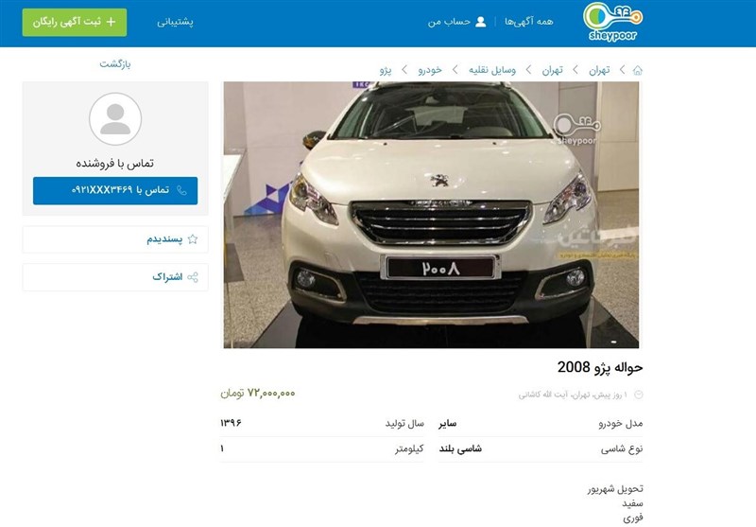The width and height of the screenshot is (756, 527).
Task: Click the star icon beside پسندیدم
Action: coord(193,239)
